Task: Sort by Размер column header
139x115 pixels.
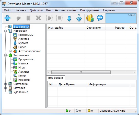Action: coord(115,28)
